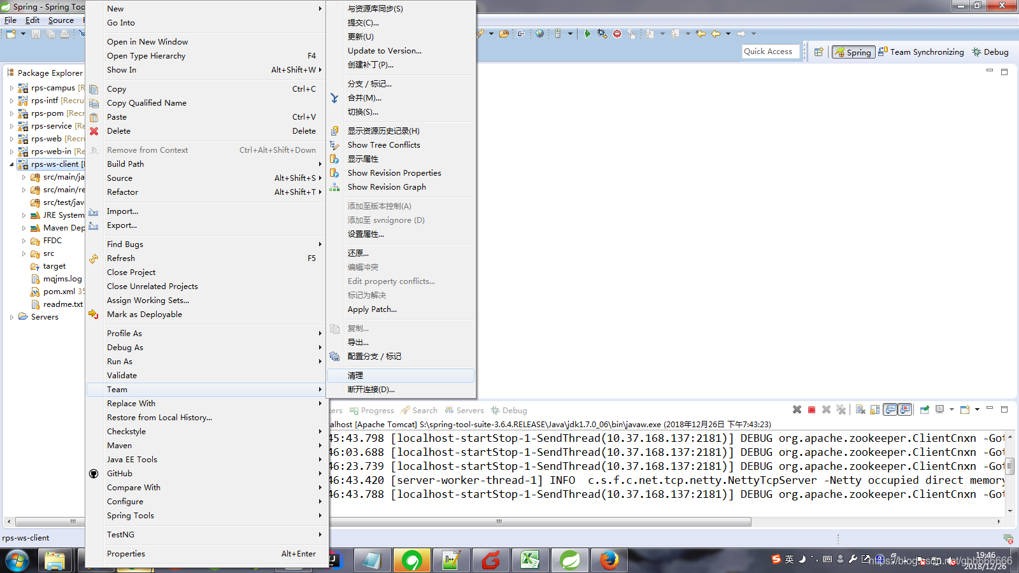Switch to the Debug perspective

pos(990,52)
